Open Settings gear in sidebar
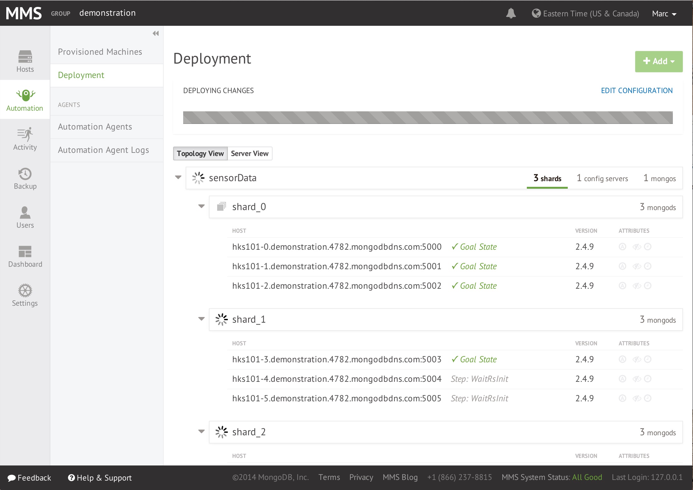Viewport: 693px width, 490px height. [25, 291]
